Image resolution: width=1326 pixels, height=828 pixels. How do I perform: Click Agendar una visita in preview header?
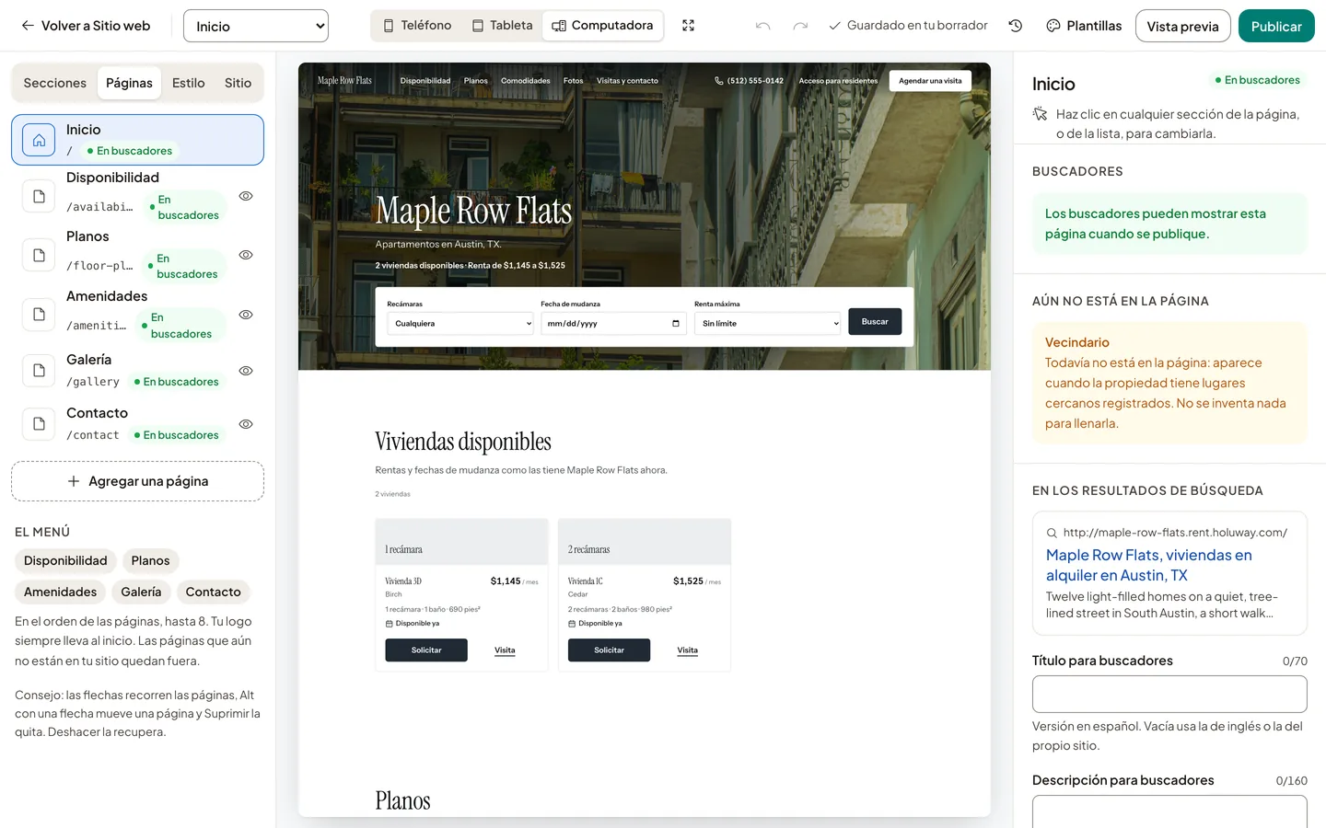tap(930, 81)
